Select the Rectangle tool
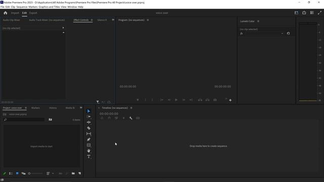This screenshot has width=324, height=182. 89,145
